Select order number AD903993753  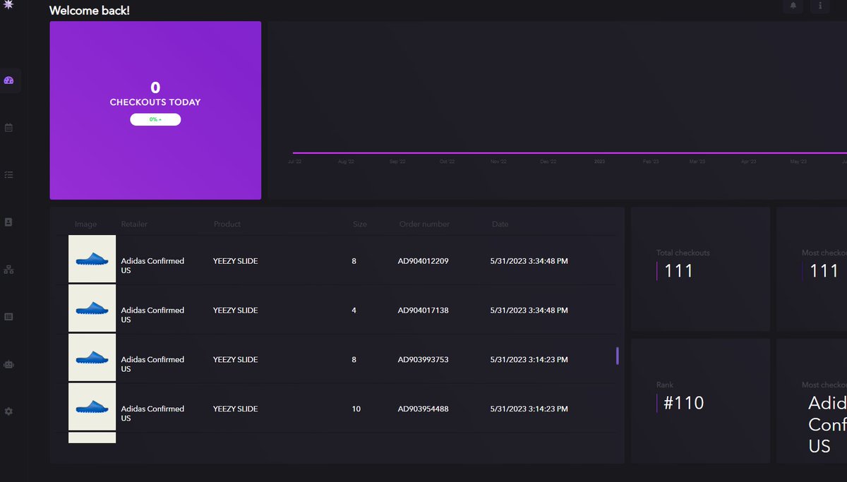coord(423,360)
